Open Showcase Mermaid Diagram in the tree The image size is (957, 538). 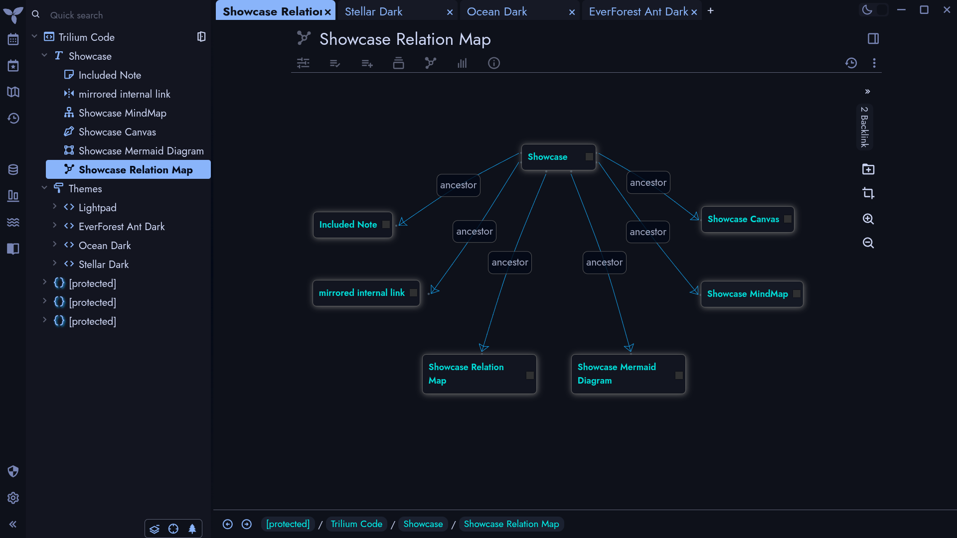click(141, 151)
